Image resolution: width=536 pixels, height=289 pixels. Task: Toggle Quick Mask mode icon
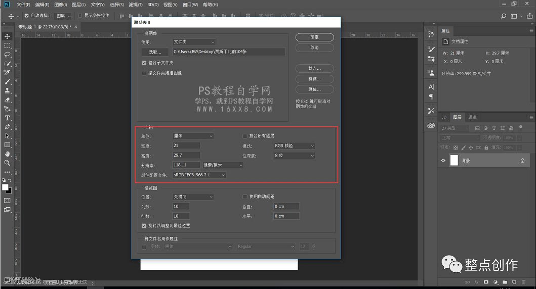pos(7,200)
